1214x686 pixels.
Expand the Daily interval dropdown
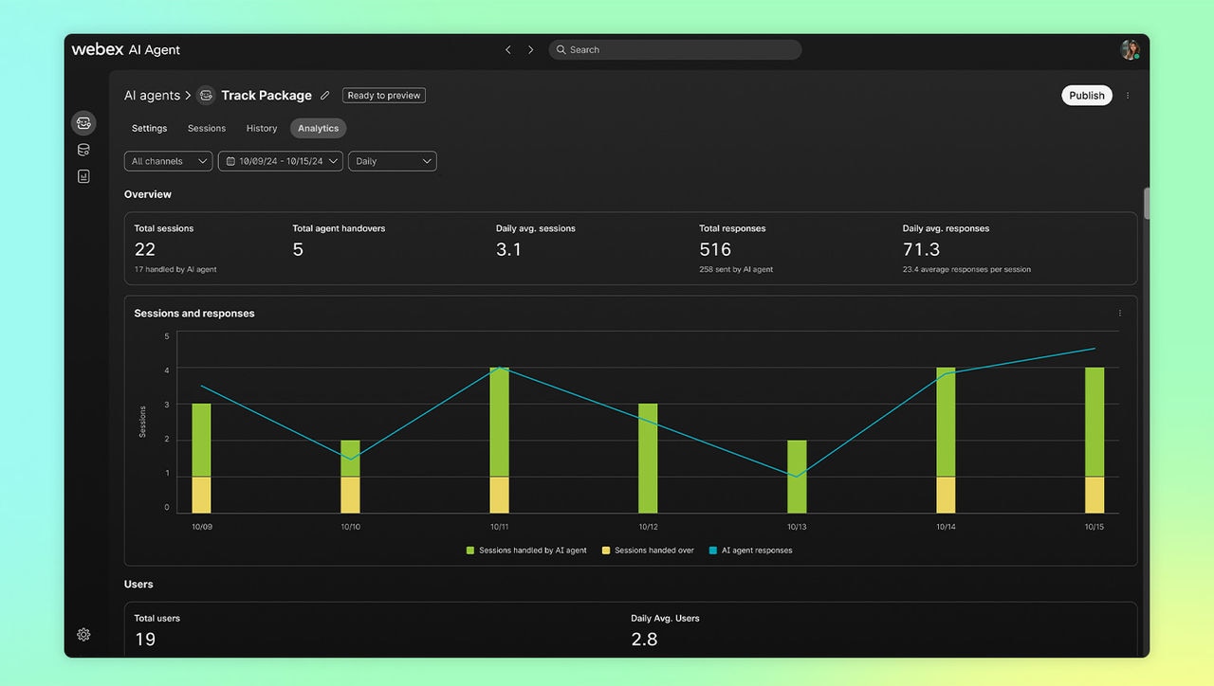392,161
